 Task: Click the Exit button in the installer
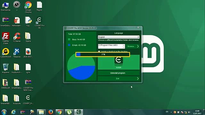click(119, 79)
